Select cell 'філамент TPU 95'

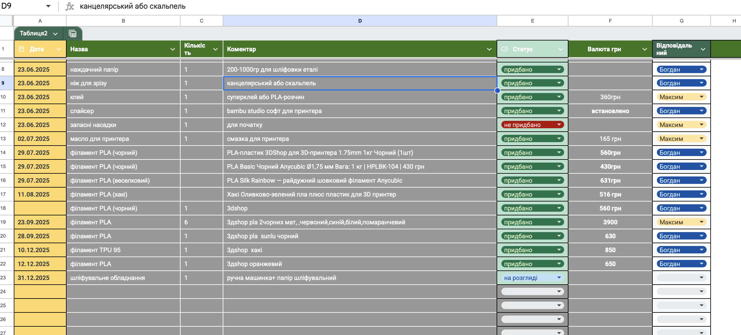123,250
